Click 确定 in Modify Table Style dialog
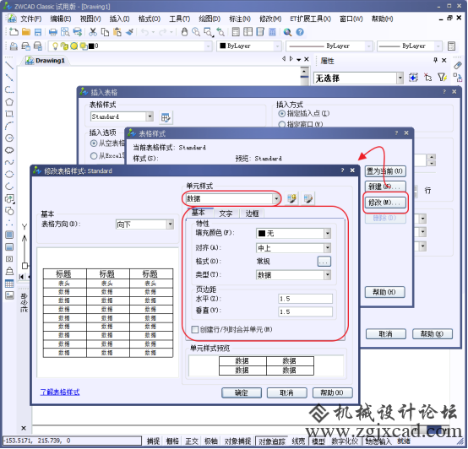The image size is (468, 449). (242, 393)
